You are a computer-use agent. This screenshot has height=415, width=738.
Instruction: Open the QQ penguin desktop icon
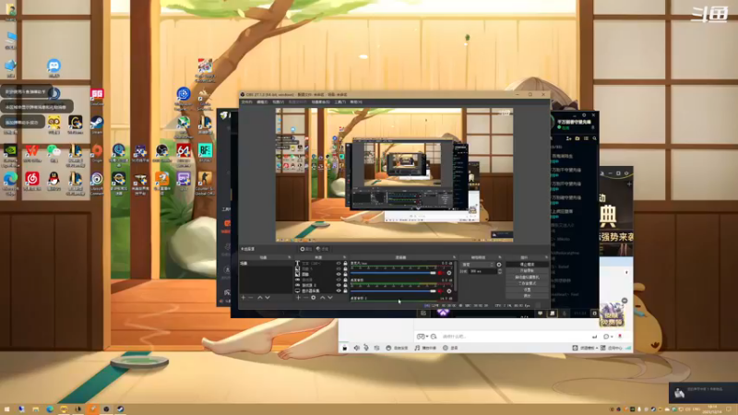(54, 178)
